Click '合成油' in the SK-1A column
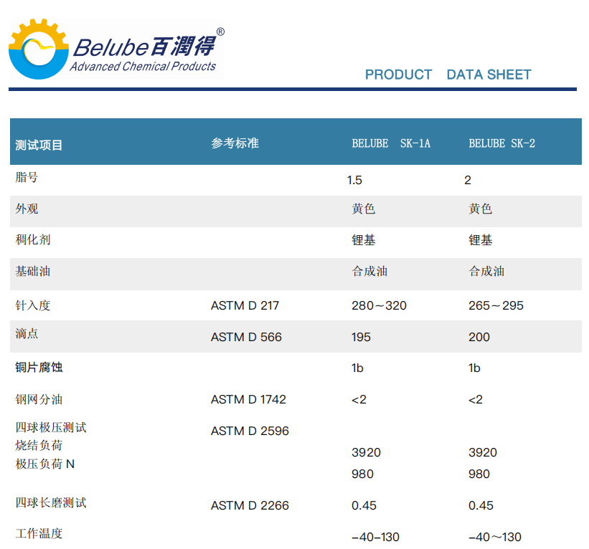 coord(369,272)
